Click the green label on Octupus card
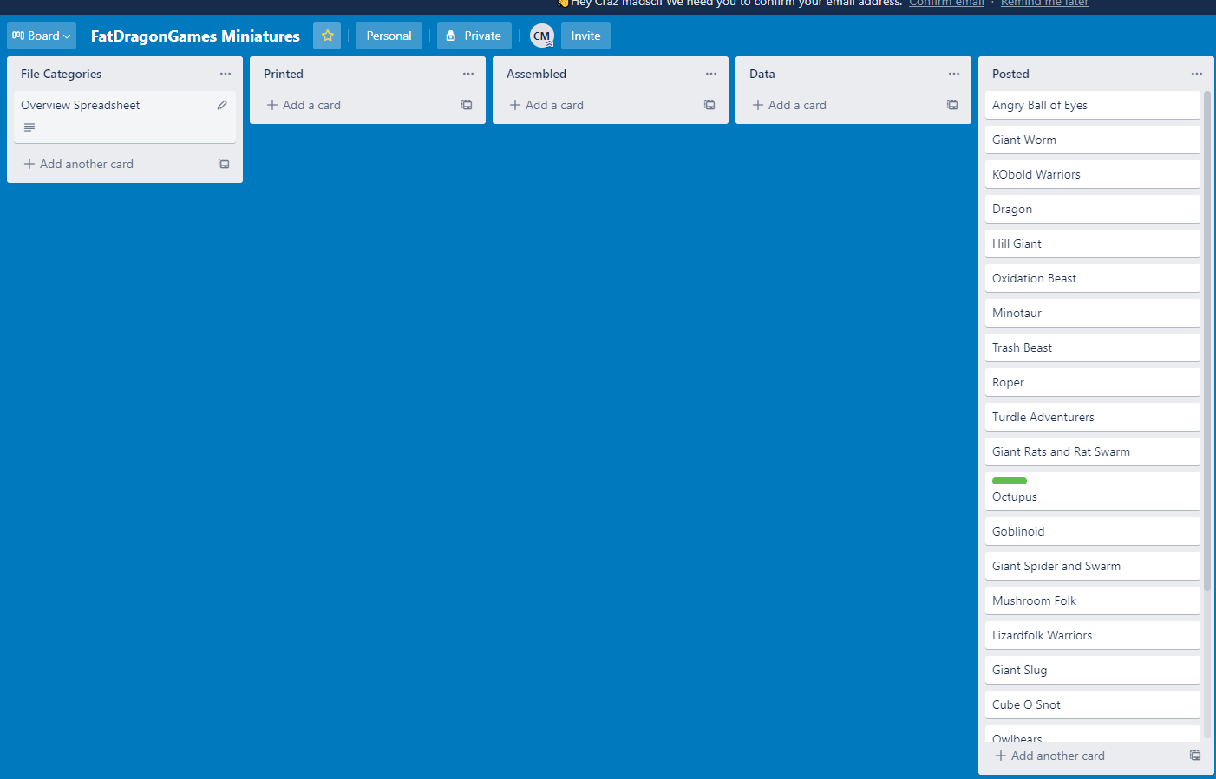The width and height of the screenshot is (1216, 779). pyautogui.click(x=1010, y=481)
